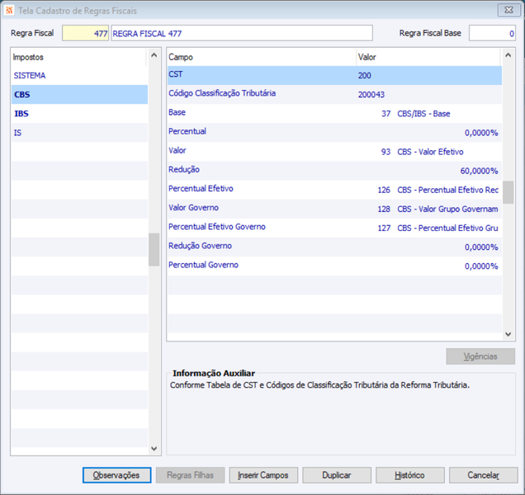Select the Redução field row

click(334, 171)
